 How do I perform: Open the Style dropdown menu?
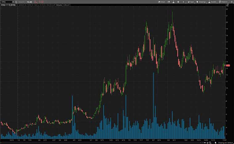coord(191,2)
